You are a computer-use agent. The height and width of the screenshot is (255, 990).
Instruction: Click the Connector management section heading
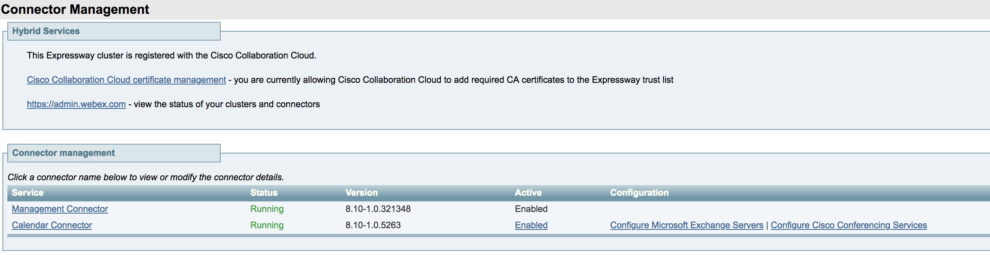coord(64,153)
